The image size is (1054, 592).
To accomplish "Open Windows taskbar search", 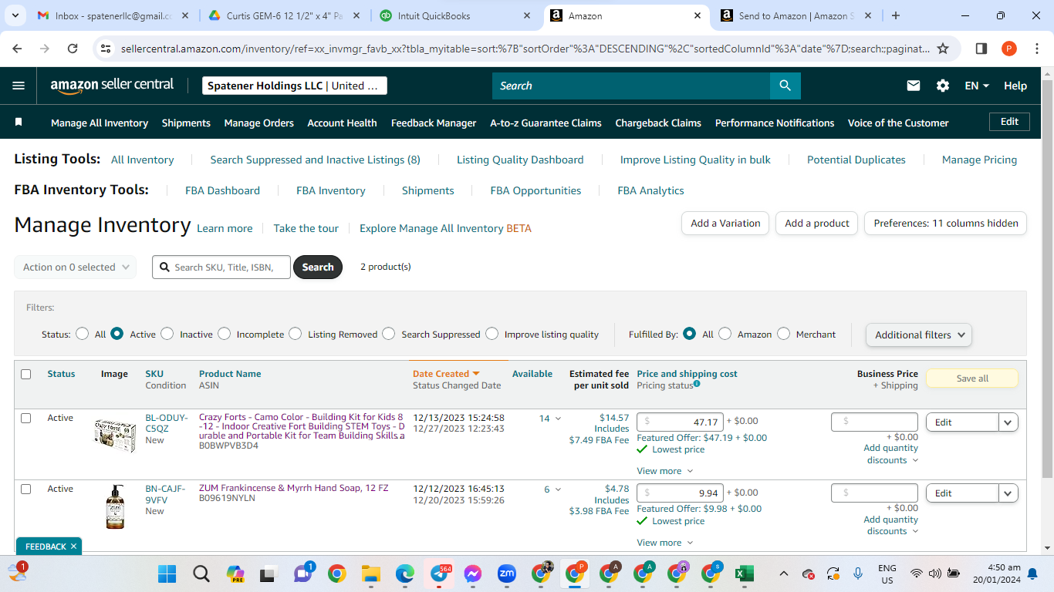I will pos(201,573).
